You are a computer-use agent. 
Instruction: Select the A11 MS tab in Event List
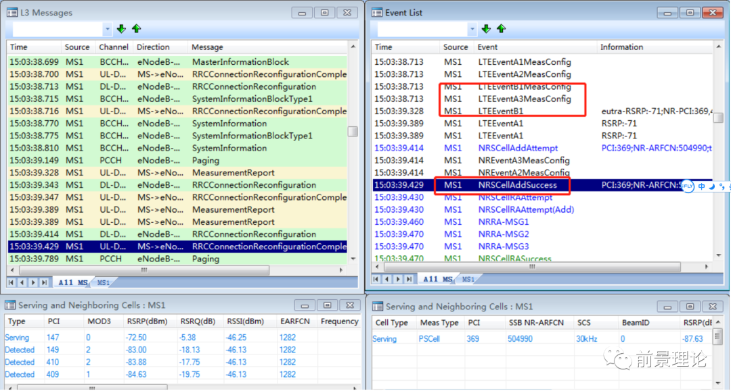click(437, 279)
